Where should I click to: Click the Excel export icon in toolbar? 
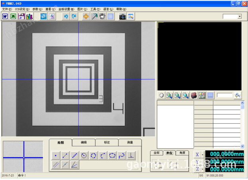pos(13,16)
